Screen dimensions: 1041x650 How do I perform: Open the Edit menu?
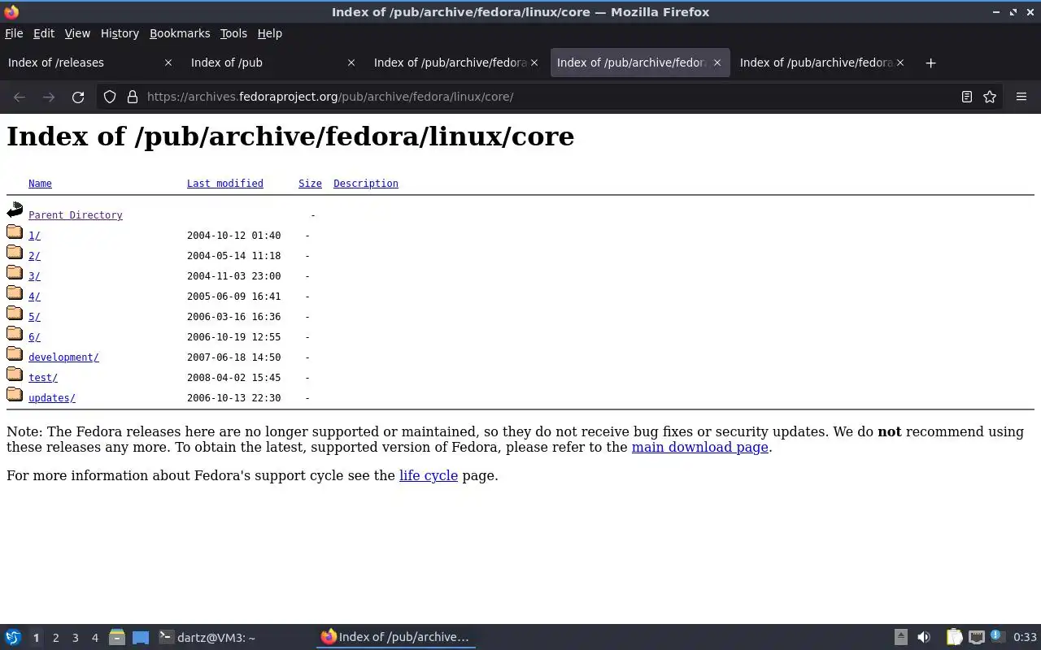coord(44,33)
